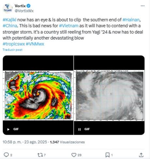Open the #tropicswx hashtag

click(14, 44)
